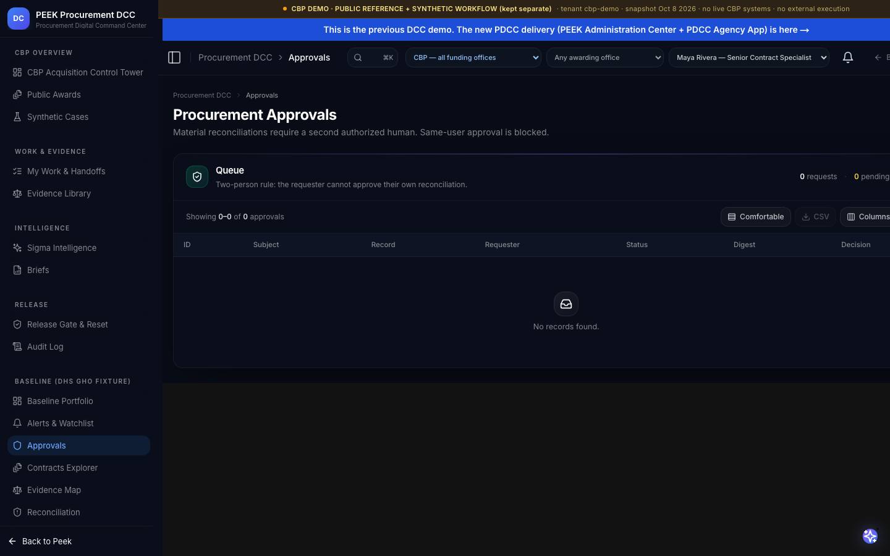
Task: Open Release Gate & Reset
Action: point(78,324)
